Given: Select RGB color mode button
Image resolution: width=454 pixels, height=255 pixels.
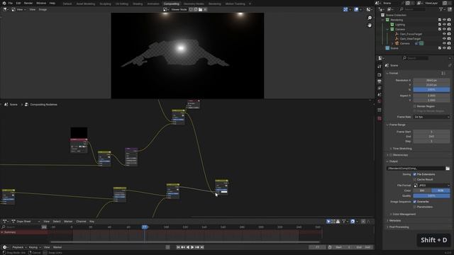Looking at the screenshot, I should (441, 191).
